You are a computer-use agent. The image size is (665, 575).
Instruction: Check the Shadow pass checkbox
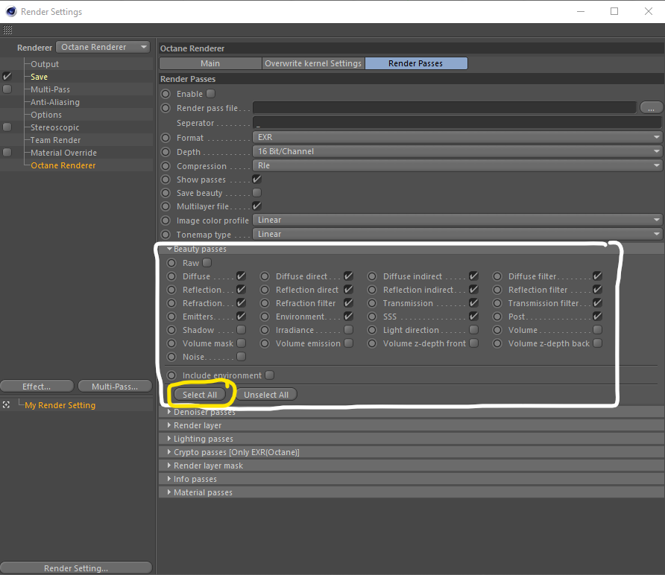(x=241, y=330)
